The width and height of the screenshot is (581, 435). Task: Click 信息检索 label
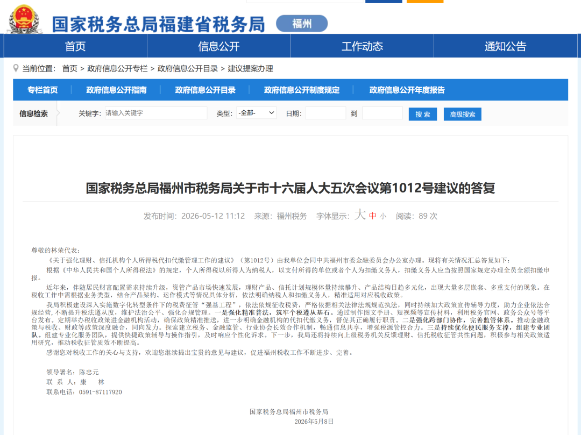tap(33, 113)
